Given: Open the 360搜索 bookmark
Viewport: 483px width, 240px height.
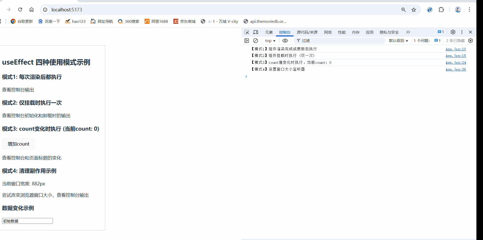Looking at the screenshot, I should click(x=129, y=21).
